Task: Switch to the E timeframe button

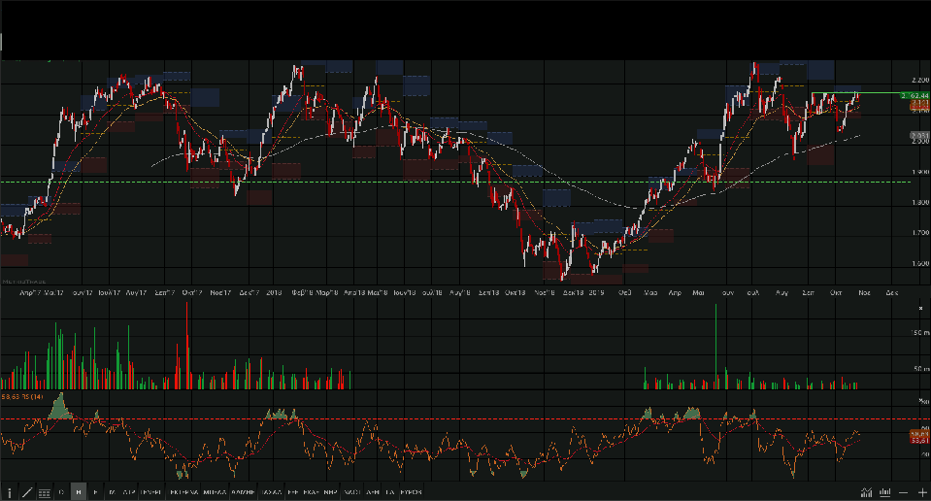Action: click(x=95, y=492)
